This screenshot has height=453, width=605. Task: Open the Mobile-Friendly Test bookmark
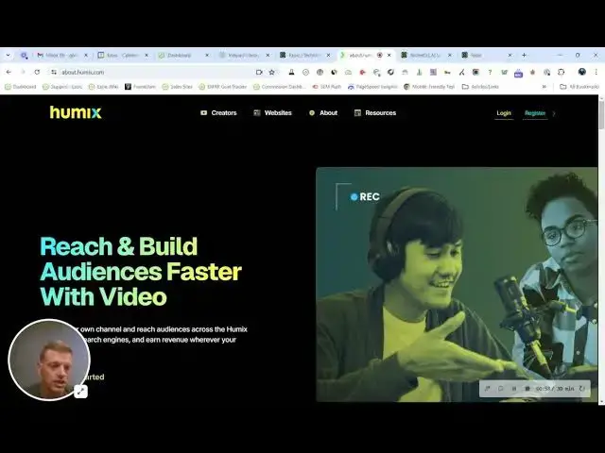[429, 87]
